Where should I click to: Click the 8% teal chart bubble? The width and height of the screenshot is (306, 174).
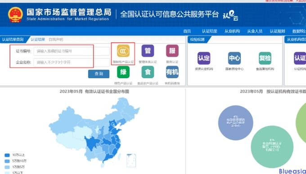272,147
